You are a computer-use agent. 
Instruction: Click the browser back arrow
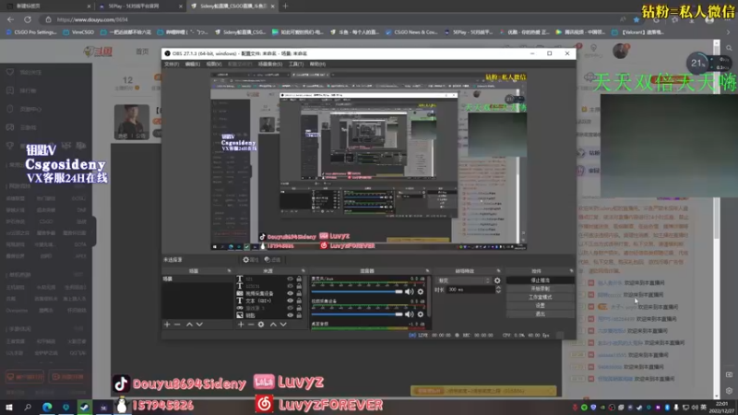pyautogui.click(x=10, y=19)
